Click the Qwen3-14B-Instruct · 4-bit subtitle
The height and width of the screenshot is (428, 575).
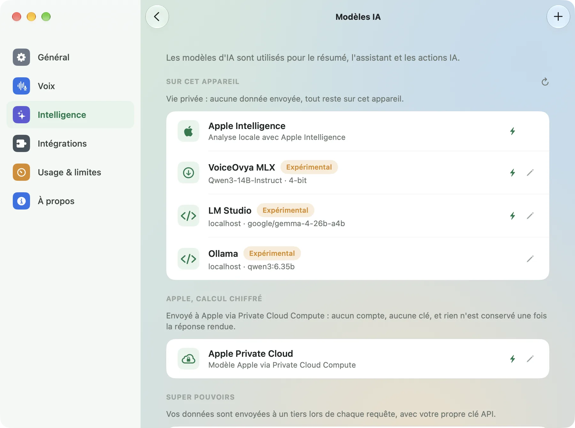pos(257,180)
